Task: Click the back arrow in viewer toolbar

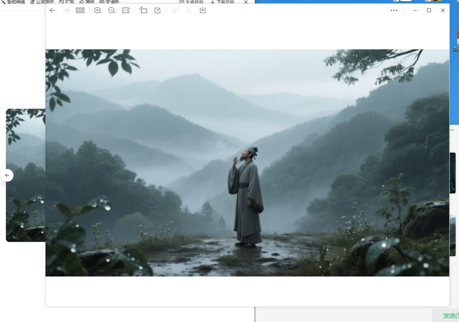Action: (x=52, y=10)
